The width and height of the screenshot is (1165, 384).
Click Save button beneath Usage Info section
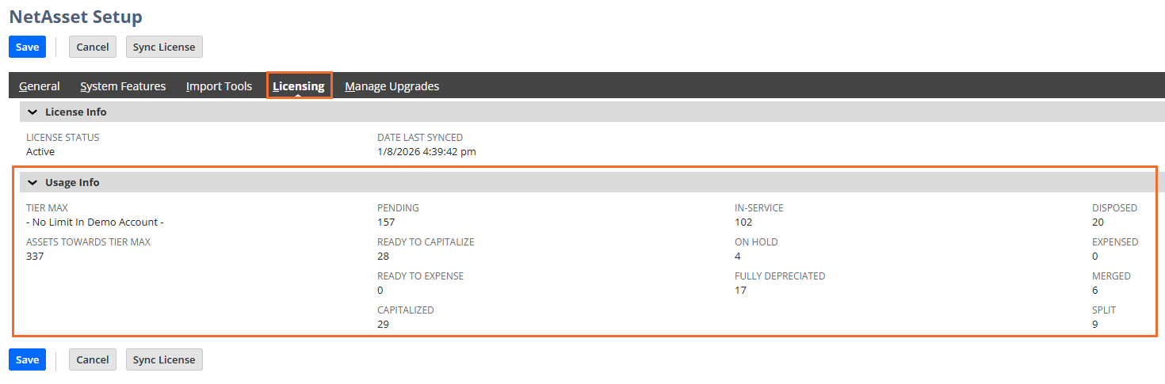click(27, 359)
